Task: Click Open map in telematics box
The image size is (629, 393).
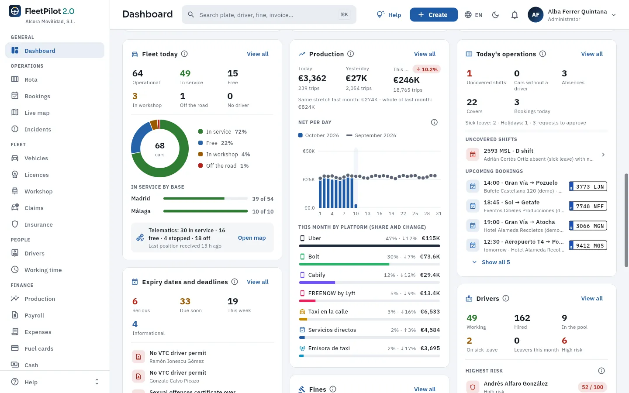Action: coord(252,238)
